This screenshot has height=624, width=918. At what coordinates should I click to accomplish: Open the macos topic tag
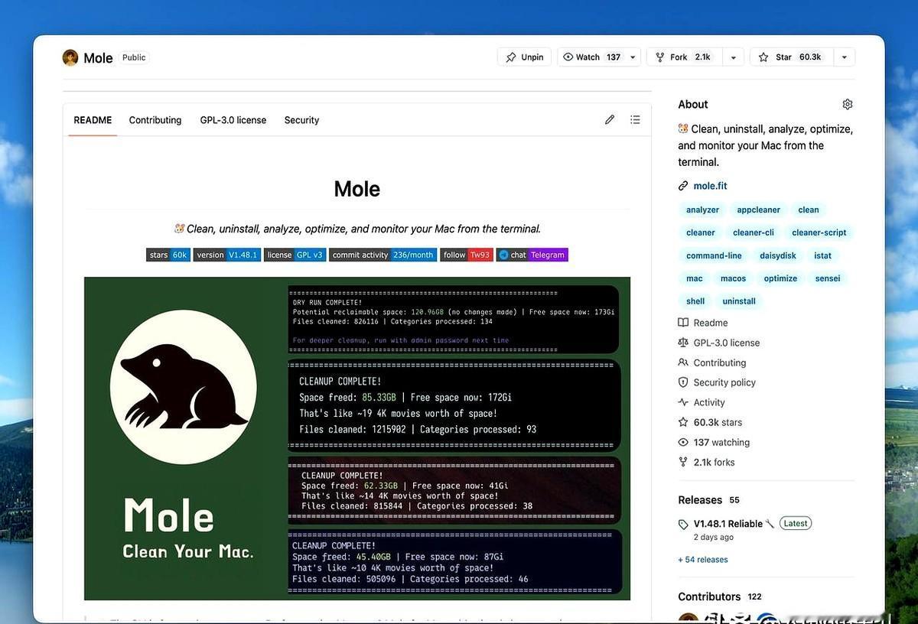pos(733,278)
